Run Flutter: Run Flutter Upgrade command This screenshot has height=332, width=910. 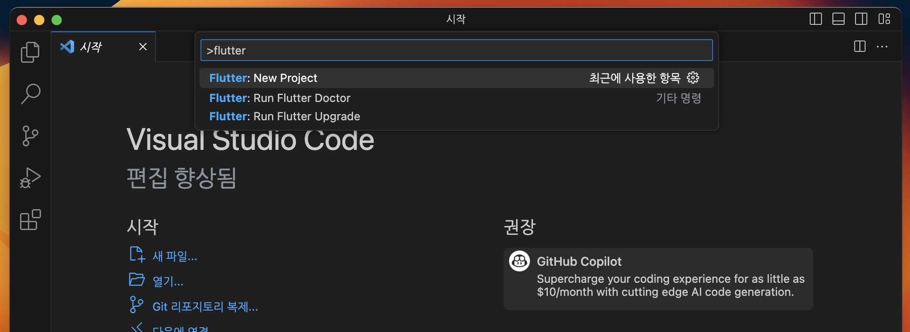(456, 116)
